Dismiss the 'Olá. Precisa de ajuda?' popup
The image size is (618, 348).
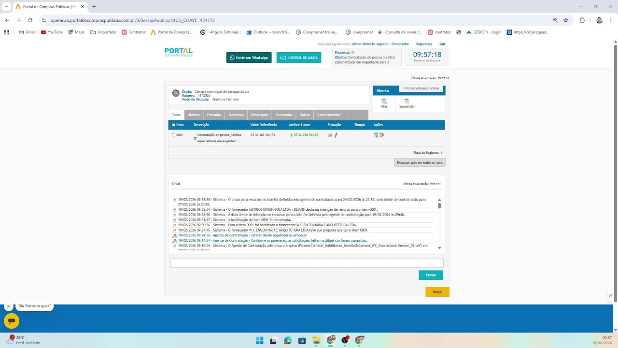pyautogui.click(x=8, y=306)
